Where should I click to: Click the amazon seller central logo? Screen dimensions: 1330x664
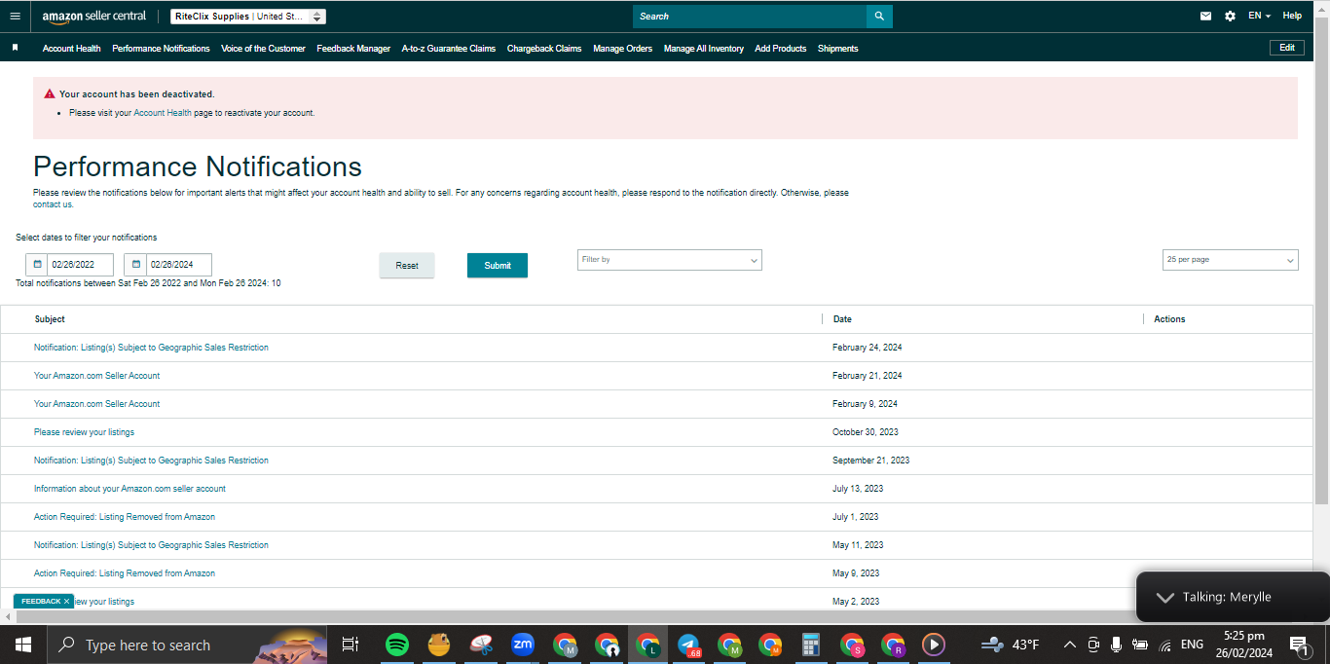coord(94,17)
